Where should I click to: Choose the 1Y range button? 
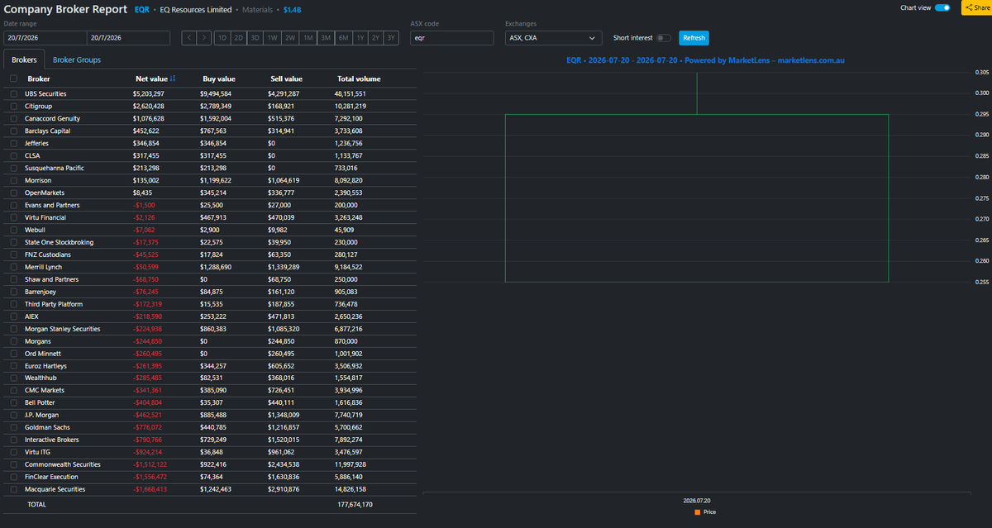(x=360, y=38)
